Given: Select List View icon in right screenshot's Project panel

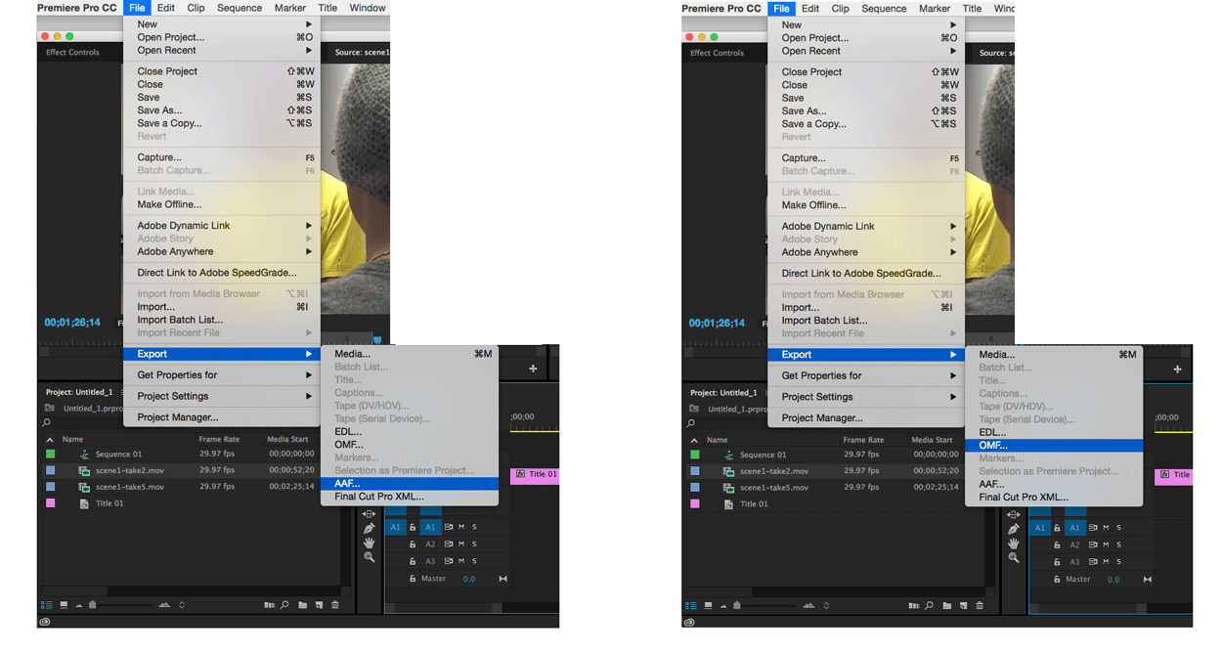Looking at the screenshot, I should tap(691, 606).
